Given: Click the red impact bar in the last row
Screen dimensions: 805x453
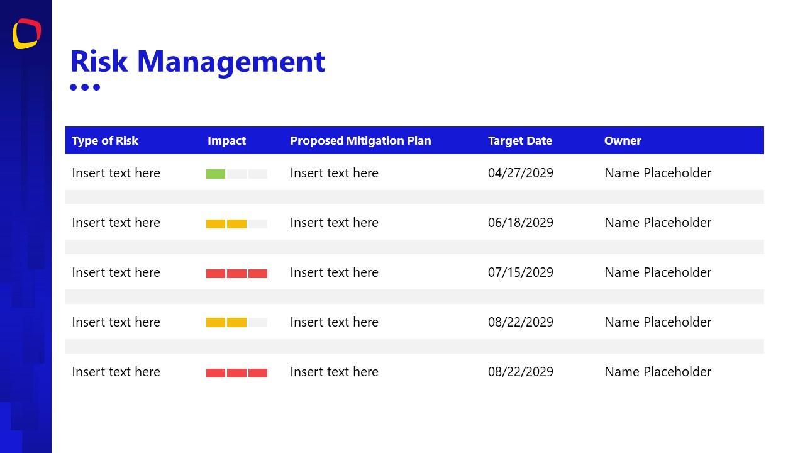Looking at the screenshot, I should click(x=236, y=372).
